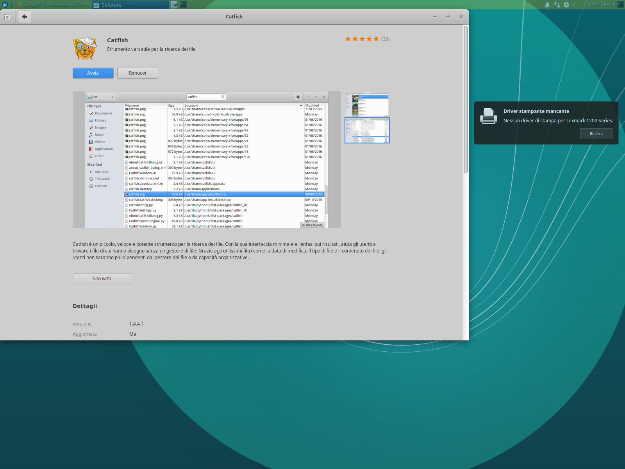The image size is (625, 469).
Task: Click the Dettagli section heading
Action: click(x=85, y=306)
